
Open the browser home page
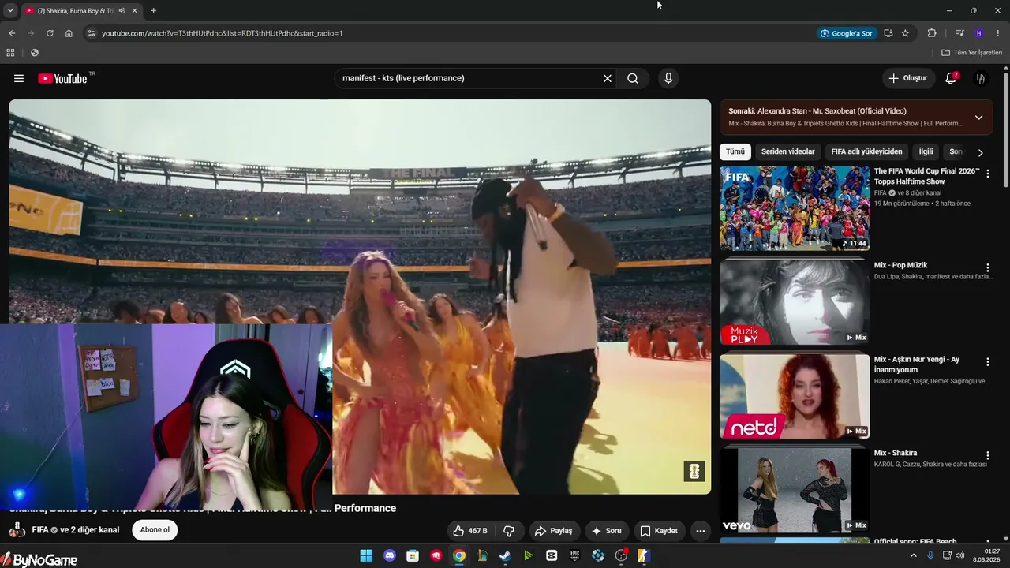point(69,33)
